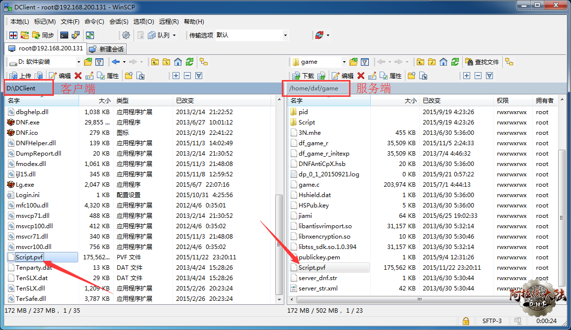
Task: Open the 传输选项 默认 transfer settings dropdown
Action: point(238,35)
